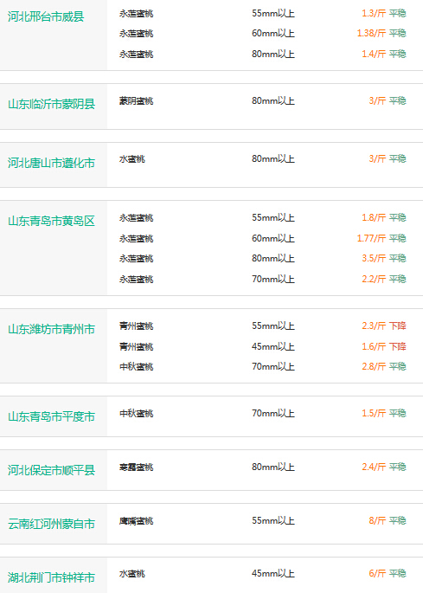The height and width of the screenshot is (593, 423).
Task: Click the 6/斤 price for 钟祥市
Action: point(377,573)
